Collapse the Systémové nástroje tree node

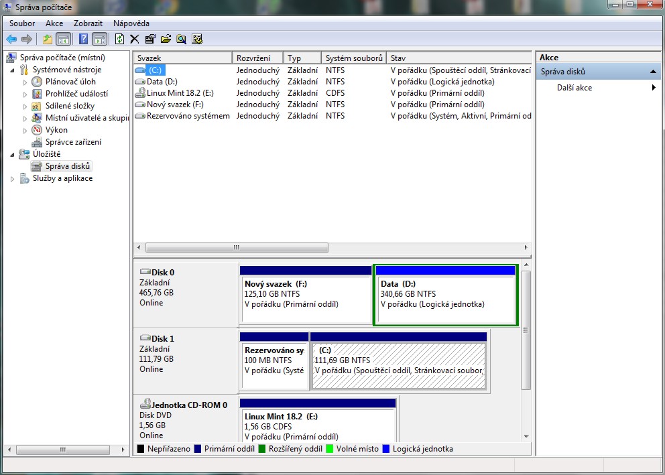(x=11, y=70)
